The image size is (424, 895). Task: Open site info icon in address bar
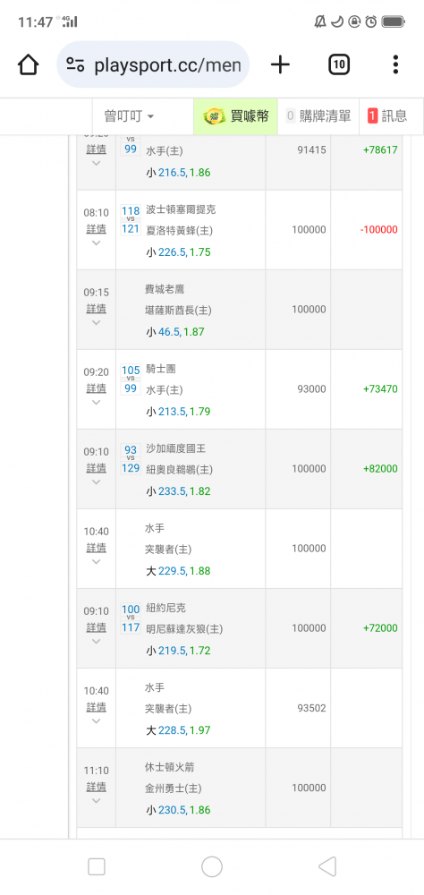(76, 64)
